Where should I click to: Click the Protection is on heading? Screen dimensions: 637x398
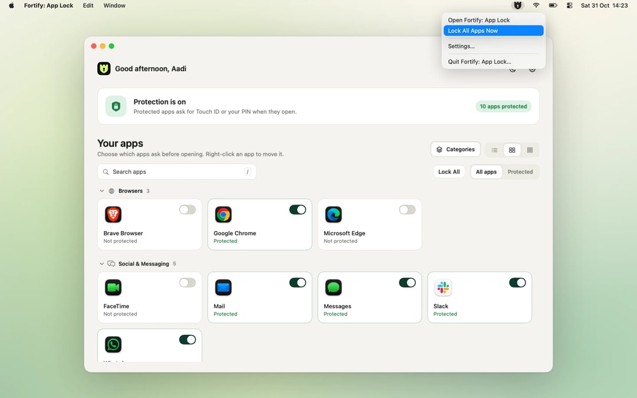click(x=160, y=102)
